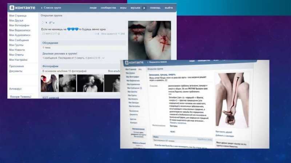Open the fourth dark photo thumbnail
Screen dimensions: 291x163
coord(112,83)
